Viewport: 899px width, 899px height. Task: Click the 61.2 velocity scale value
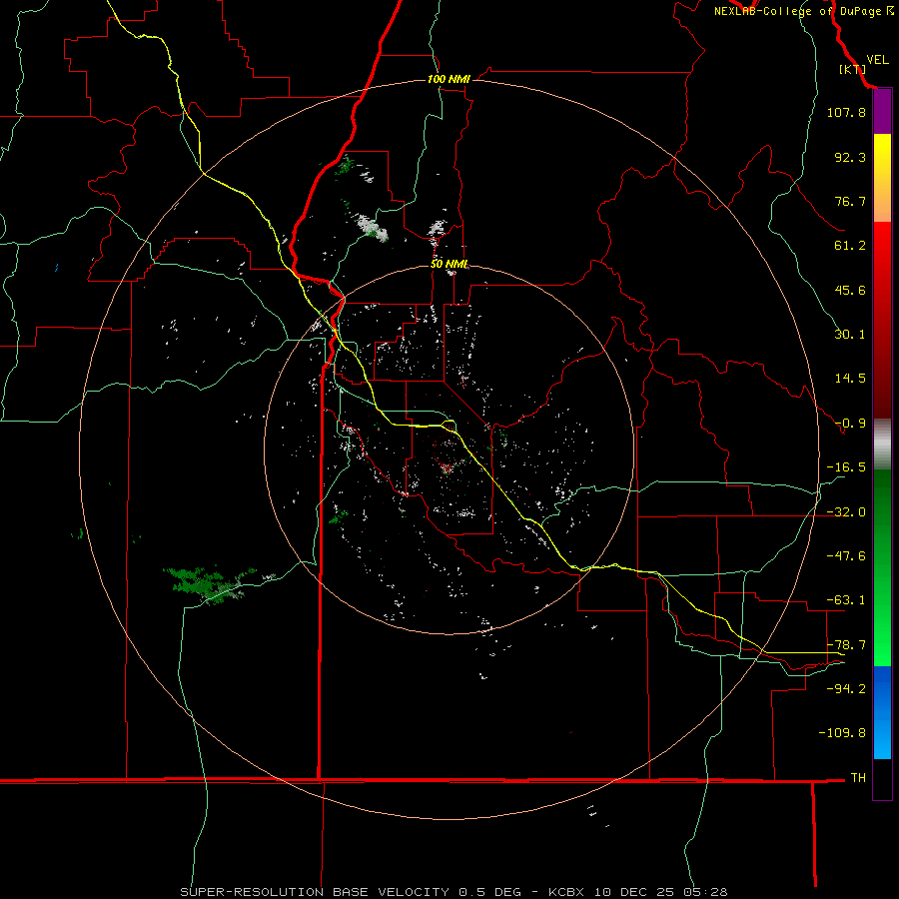pos(850,246)
